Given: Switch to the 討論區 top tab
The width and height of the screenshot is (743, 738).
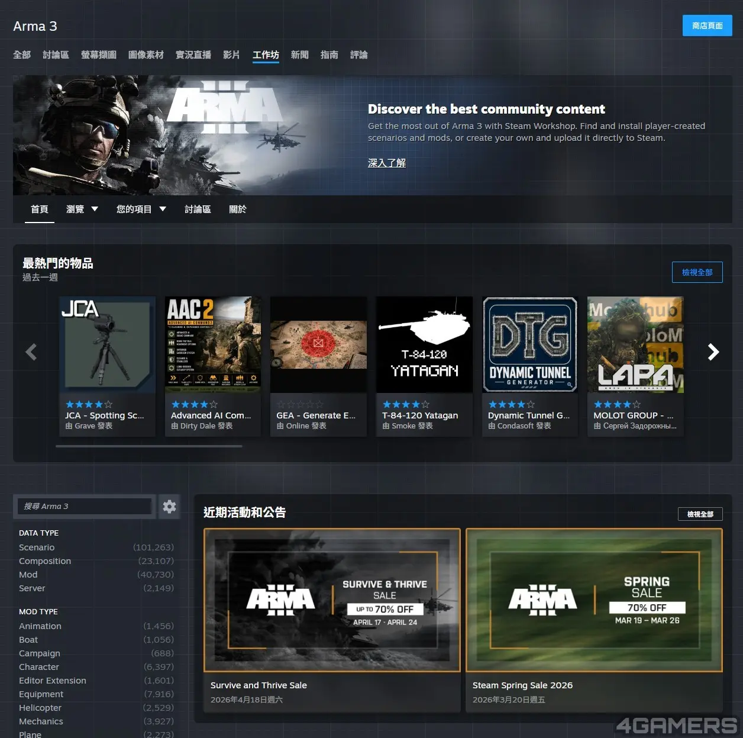Looking at the screenshot, I should 56,54.
